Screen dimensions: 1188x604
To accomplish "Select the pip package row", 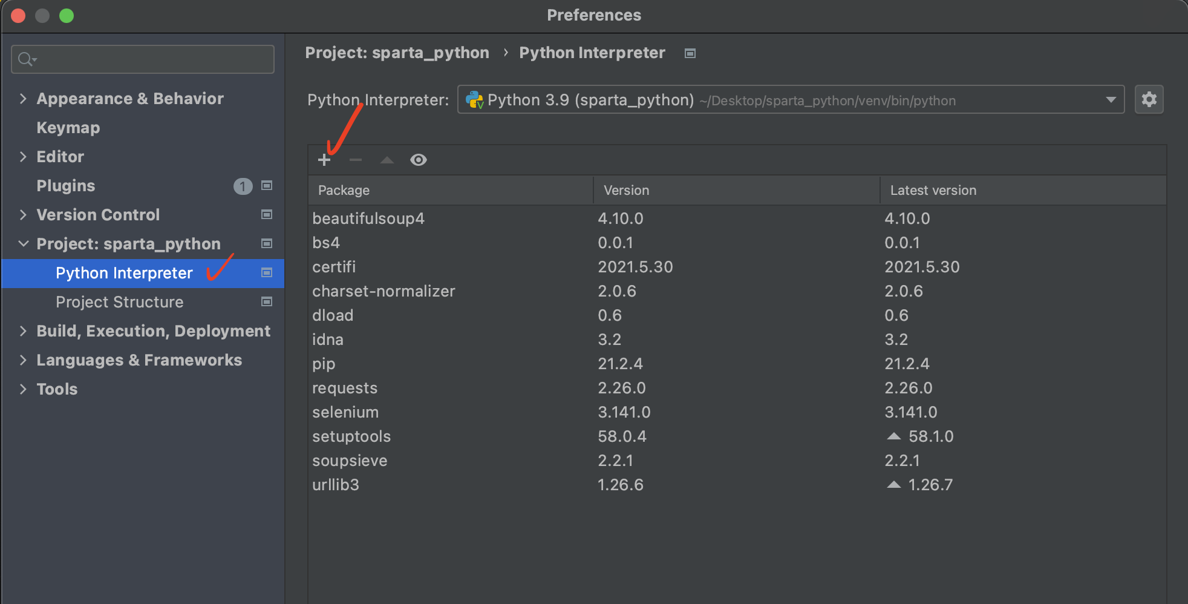I will (x=737, y=364).
